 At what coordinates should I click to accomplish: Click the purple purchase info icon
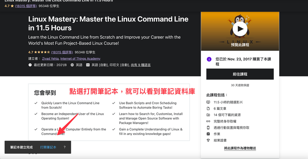tap(209, 59)
